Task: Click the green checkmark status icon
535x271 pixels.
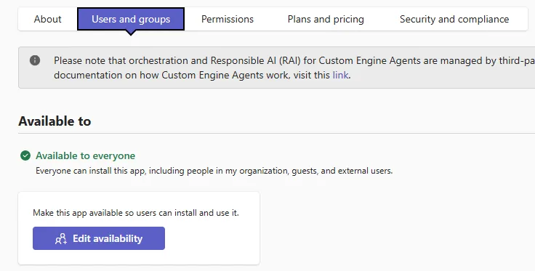Action: (25, 155)
